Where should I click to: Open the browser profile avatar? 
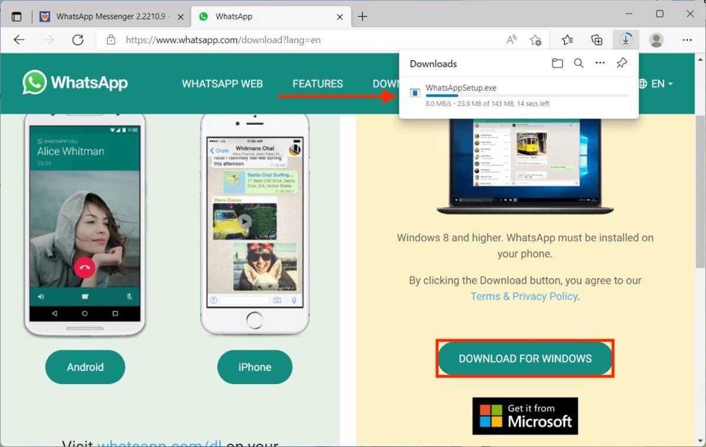pyautogui.click(x=656, y=40)
